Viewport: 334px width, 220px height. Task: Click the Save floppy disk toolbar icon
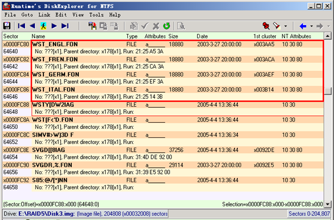click(7, 26)
